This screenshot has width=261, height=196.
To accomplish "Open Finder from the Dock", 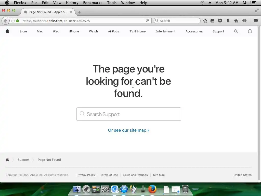I will coord(77,189).
